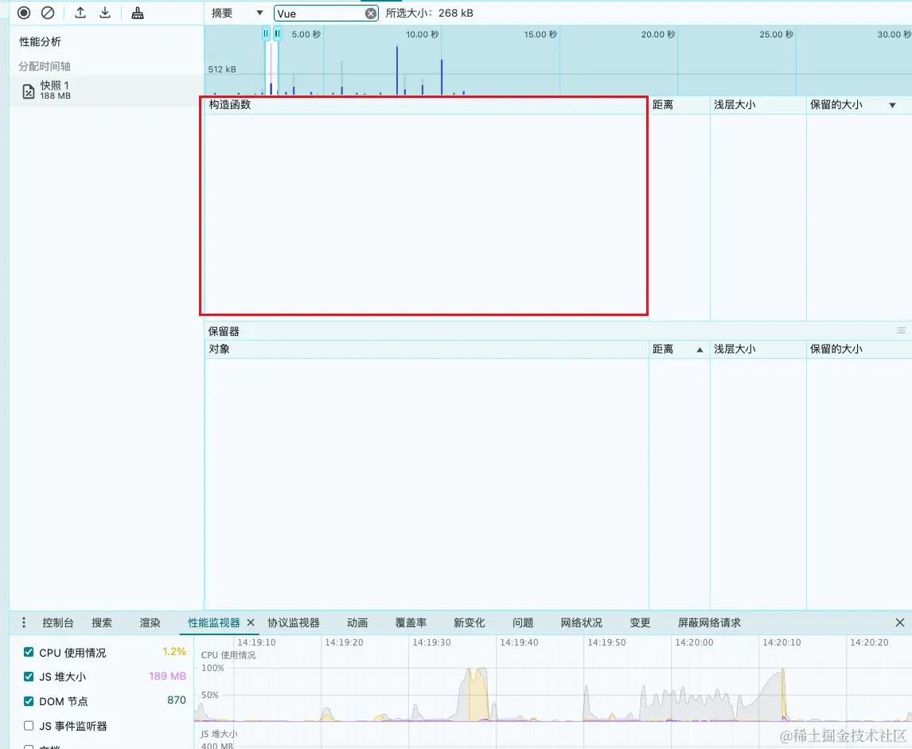Sort by 距离 column in constructor table

[680, 105]
